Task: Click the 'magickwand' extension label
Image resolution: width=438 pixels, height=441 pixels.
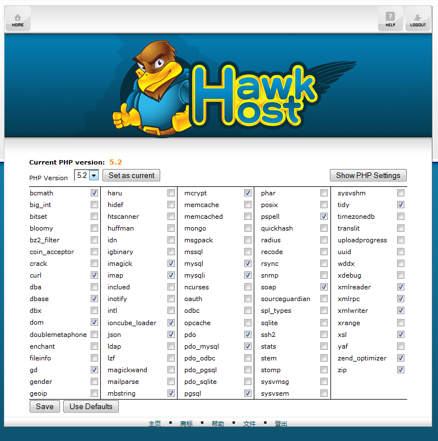Action: tap(127, 370)
